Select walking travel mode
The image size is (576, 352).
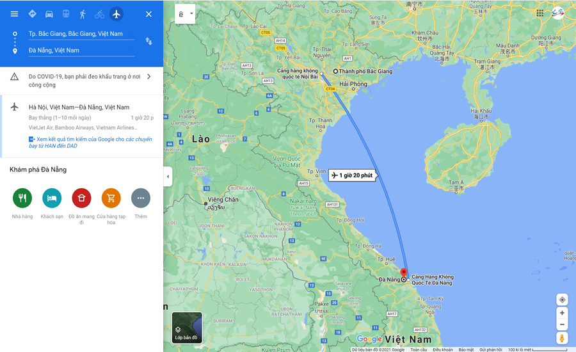click(83, 14)
